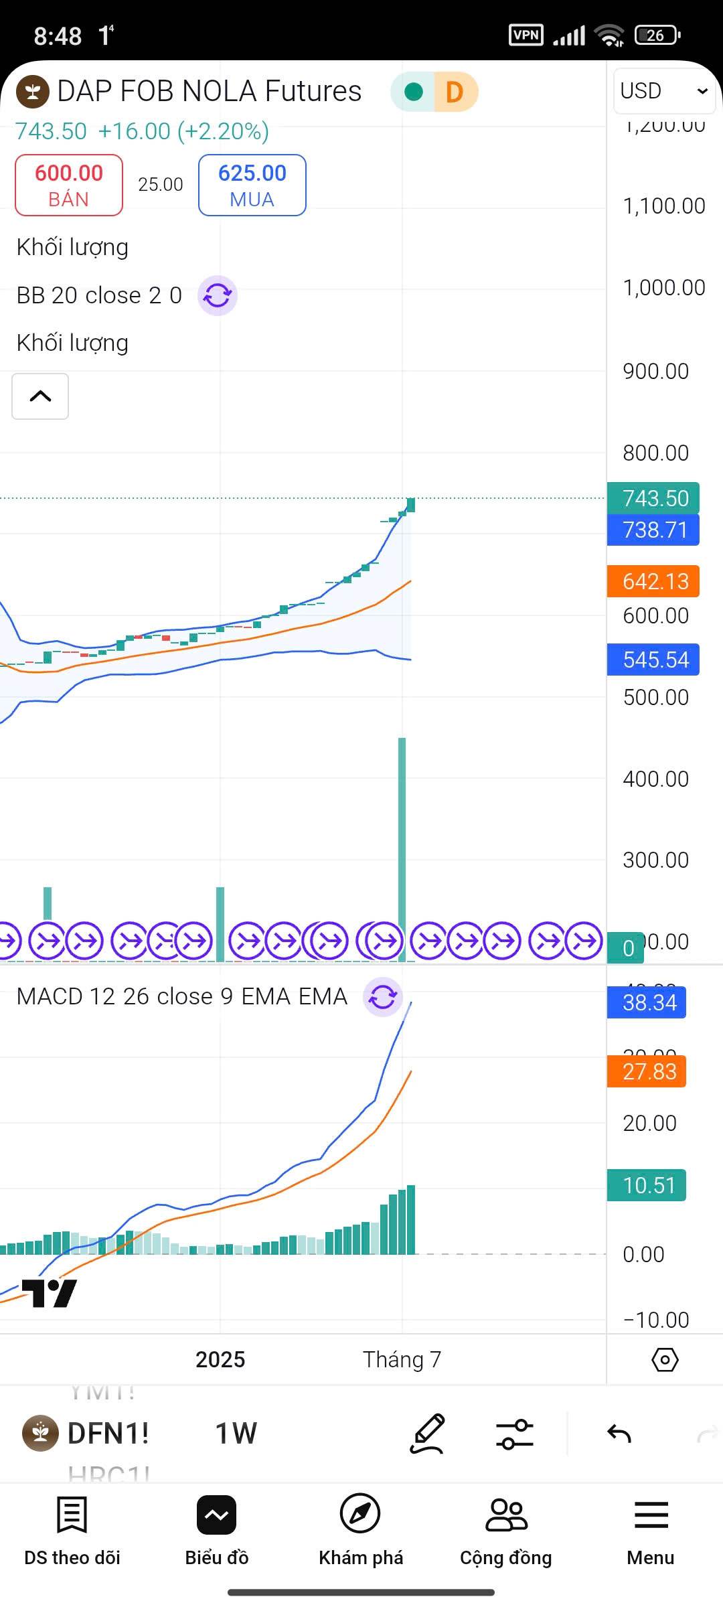Tap the green market status dot
This screenshot has width=723, height=1607.
click(x=414, y=92)
